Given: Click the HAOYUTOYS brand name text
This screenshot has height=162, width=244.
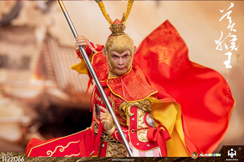Looking at the screenshot, I should pos(232,159).
